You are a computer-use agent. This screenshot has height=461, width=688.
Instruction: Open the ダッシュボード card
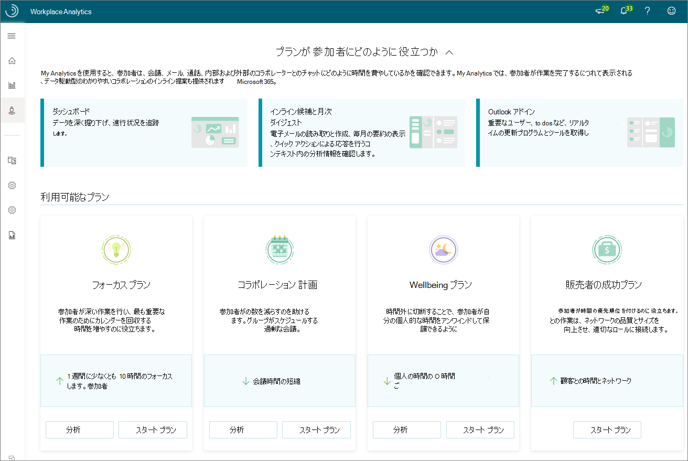144,133
